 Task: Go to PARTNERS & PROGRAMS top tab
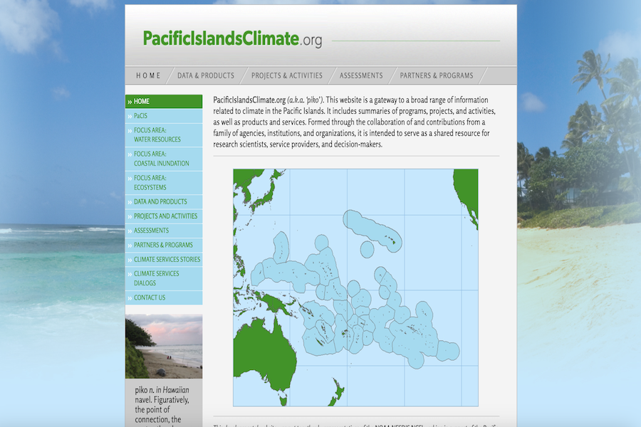click(436, 75)
